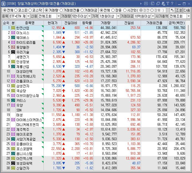The height and width of the screenshot is (173, 192).
Task: Select the 이브이첨단소재 stock name
Action: click(x=28, y=96)
